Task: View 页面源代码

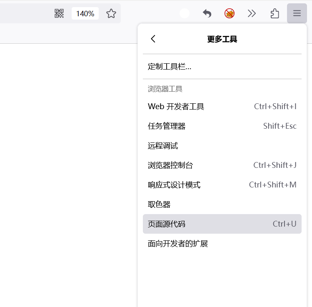Action: (222, 224)
